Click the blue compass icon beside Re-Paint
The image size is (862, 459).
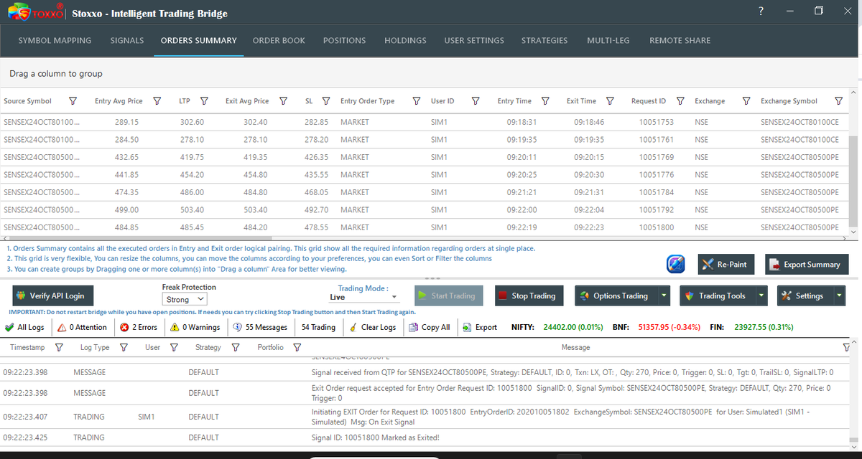[x=676, y=264]
